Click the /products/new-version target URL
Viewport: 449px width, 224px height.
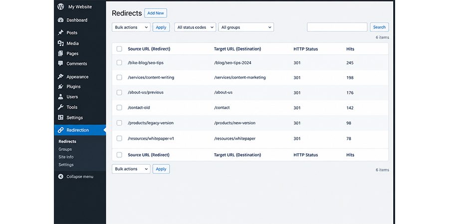point(234,123)
